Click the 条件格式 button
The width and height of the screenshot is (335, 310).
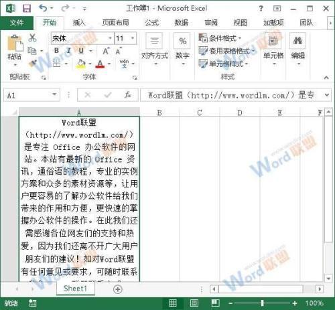coord(220,38)
